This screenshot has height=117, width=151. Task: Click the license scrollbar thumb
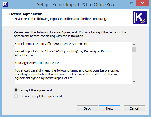coord(134,49)
